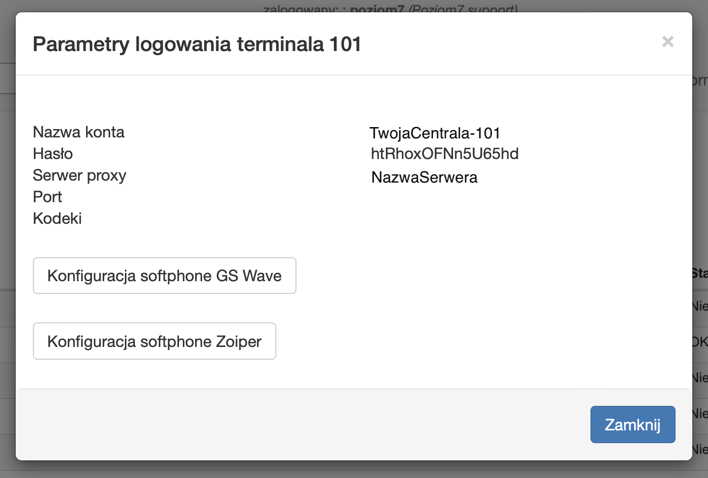Select the account name TwojaCentrala-101
The height and width of the screenshot is (478, 708).
(x=435, y=133)
